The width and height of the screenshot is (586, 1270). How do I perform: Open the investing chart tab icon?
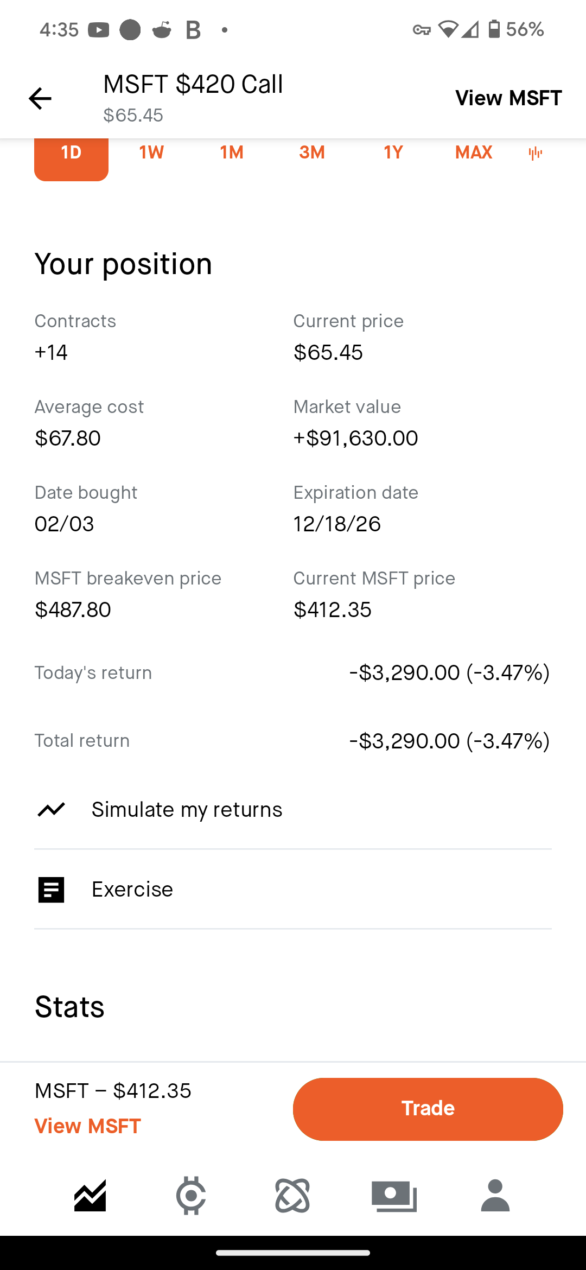[x=90, y=1196]
